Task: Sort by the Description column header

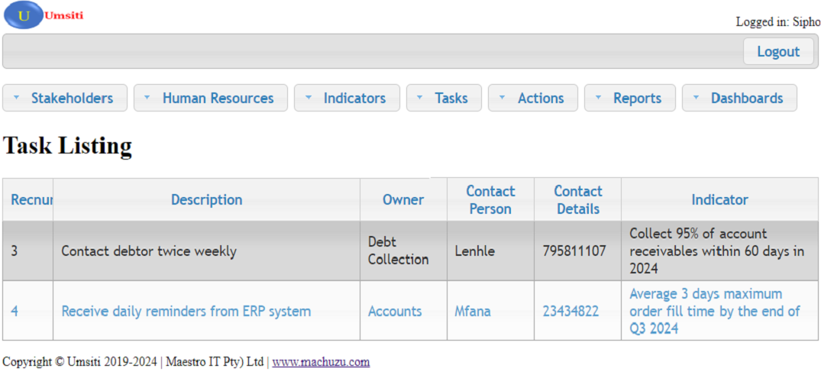Action: pos(206,200)
